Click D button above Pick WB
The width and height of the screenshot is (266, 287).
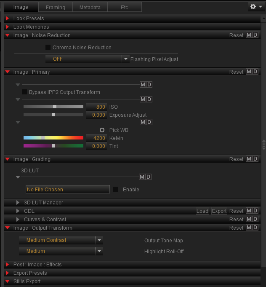(149, 122)
